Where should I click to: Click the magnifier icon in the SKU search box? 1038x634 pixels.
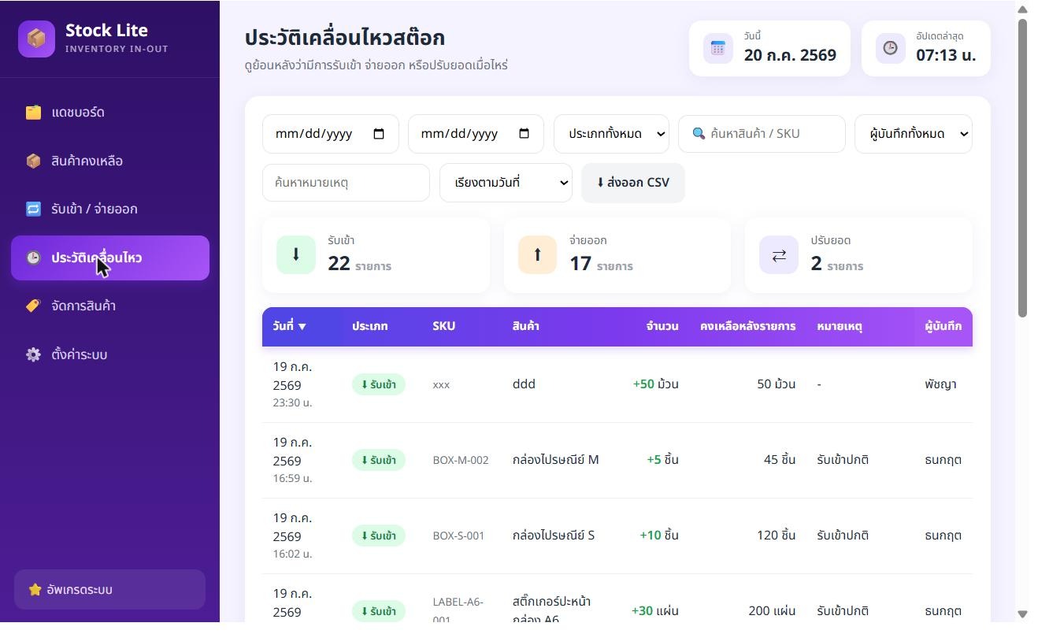click(x=699, y=134)
